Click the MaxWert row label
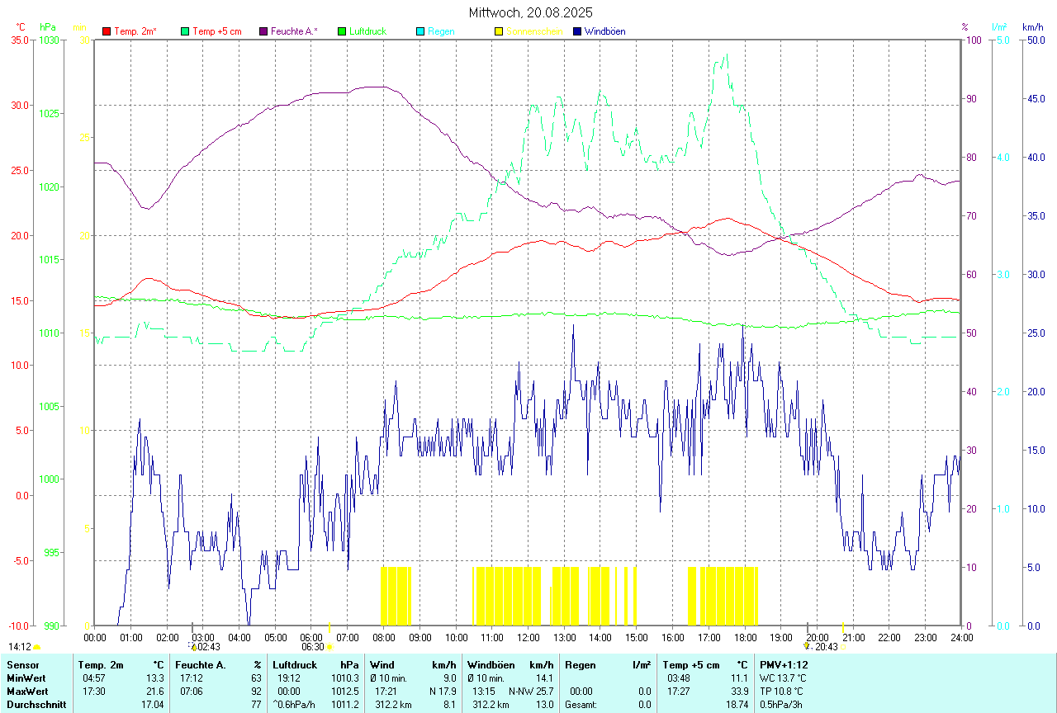 tap(26, 691)
